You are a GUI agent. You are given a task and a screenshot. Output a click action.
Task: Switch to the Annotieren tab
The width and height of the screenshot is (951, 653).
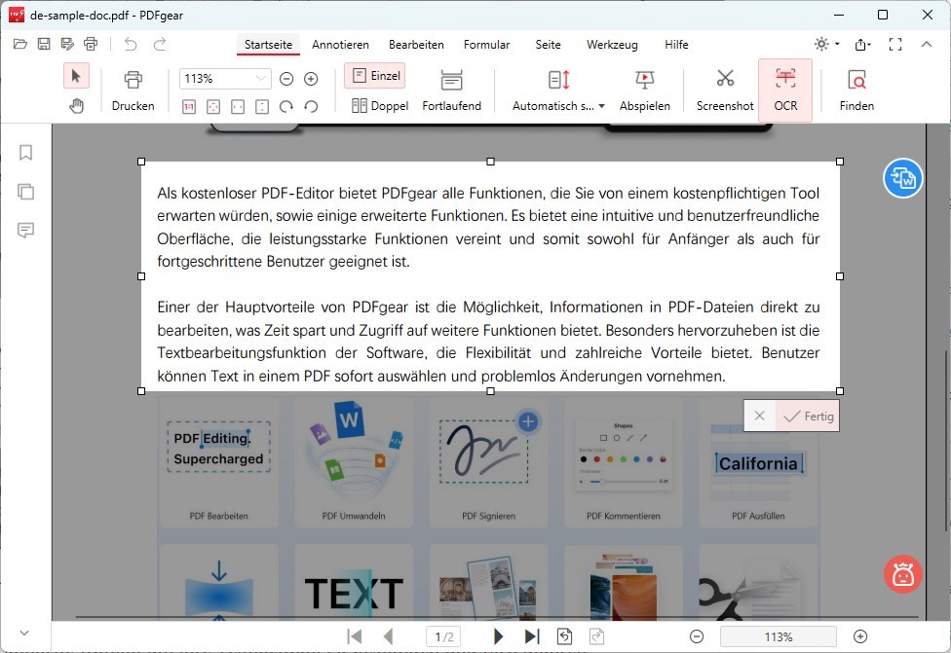point(340,45)
